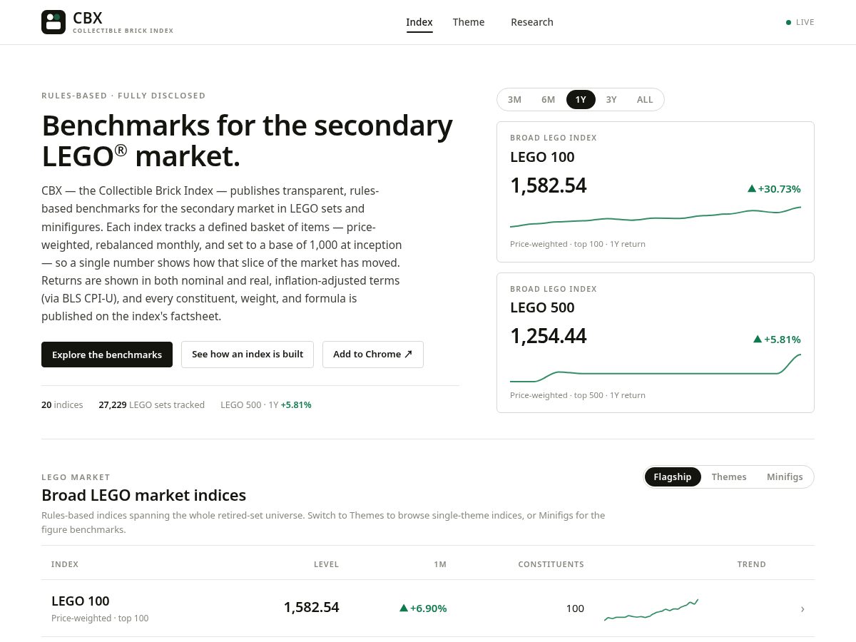Click the green up-triangle beside +30.73%
This screenshot has height=642, width=856.
point(752,188)
